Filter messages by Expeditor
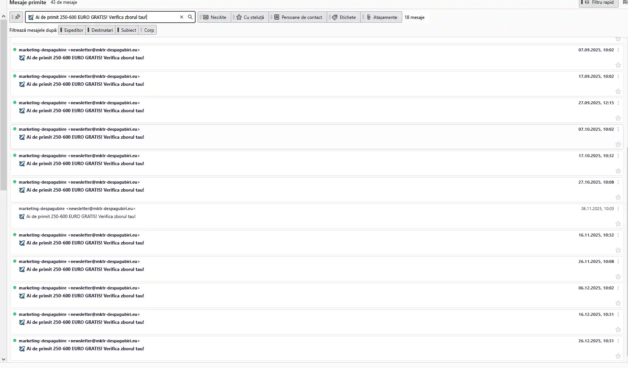 click(x=72, y=30)
